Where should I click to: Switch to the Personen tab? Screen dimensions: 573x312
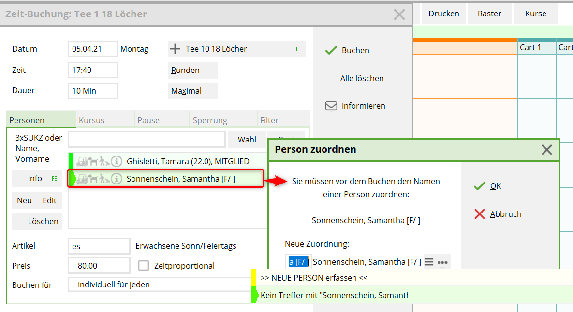[x=41, y=120]
